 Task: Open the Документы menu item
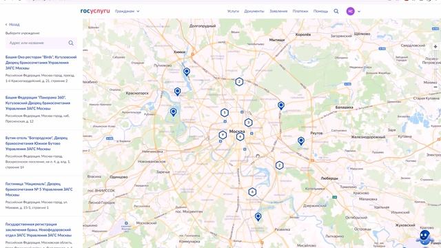tap(254, 11)
